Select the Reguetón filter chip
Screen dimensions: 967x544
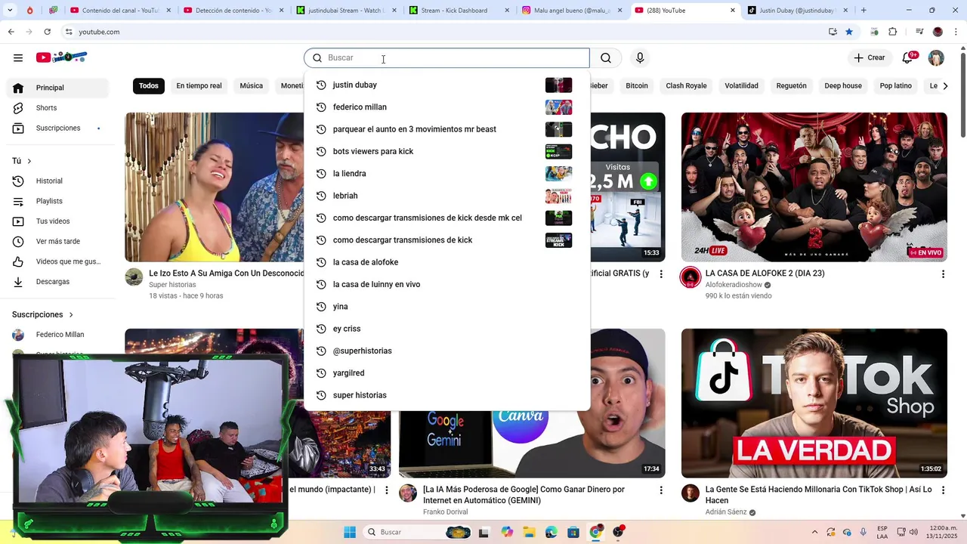tap(791, 85)
